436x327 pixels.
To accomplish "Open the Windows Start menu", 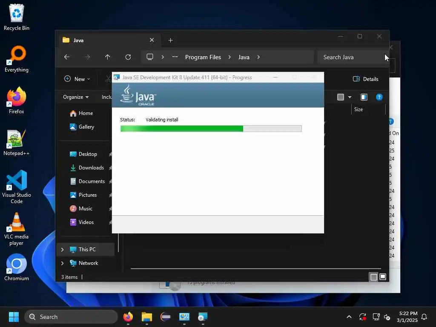I will pos(14,317).
